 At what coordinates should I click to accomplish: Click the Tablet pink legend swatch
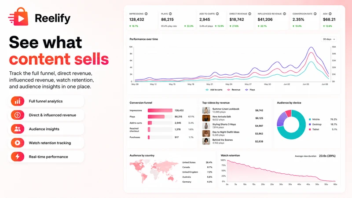click(310, 129)
